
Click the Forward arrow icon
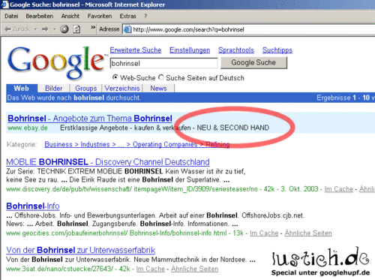45,29
